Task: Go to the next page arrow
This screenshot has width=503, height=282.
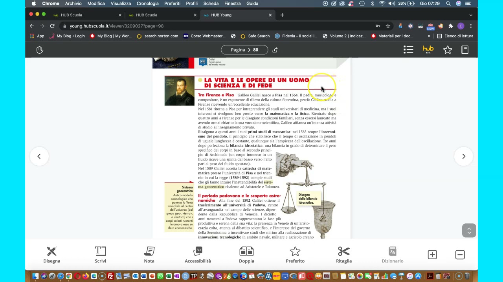Action: 464,156
